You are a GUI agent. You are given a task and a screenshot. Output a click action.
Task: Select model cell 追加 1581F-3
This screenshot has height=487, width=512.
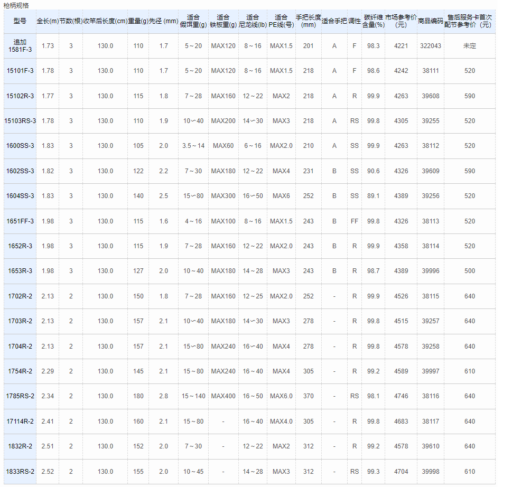(20, 46)
